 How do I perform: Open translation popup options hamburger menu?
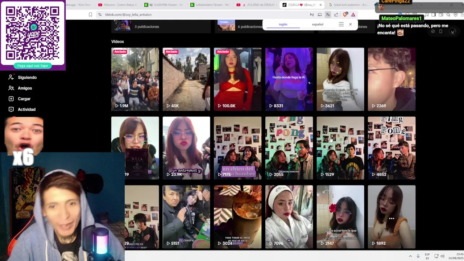(341, 24)
